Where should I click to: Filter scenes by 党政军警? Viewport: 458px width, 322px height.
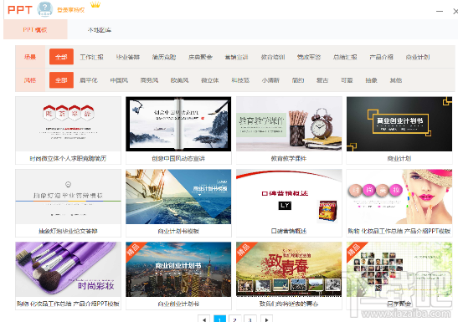click(309, 57)
